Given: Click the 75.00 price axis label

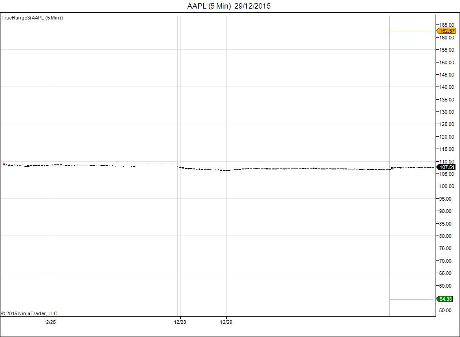Looking at the screenshot, I should click(446, 248).
